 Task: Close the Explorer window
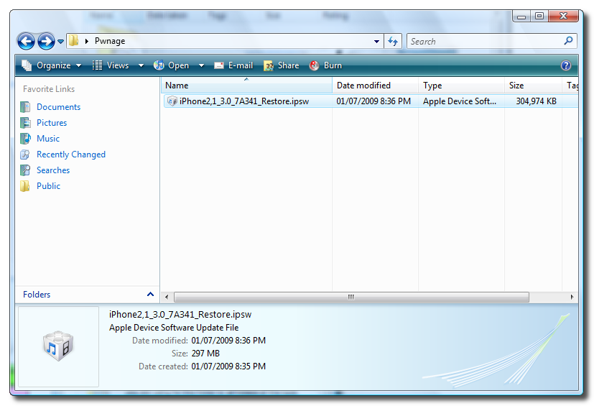563,17
